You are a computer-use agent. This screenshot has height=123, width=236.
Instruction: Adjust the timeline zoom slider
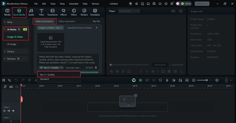click(x=207, y=80)
